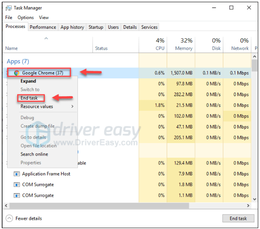Image resolution: width=260 pixels, height=229 pixels.
Task: Click the horizontal scrollbar right arrow
Action: point(248,206)
